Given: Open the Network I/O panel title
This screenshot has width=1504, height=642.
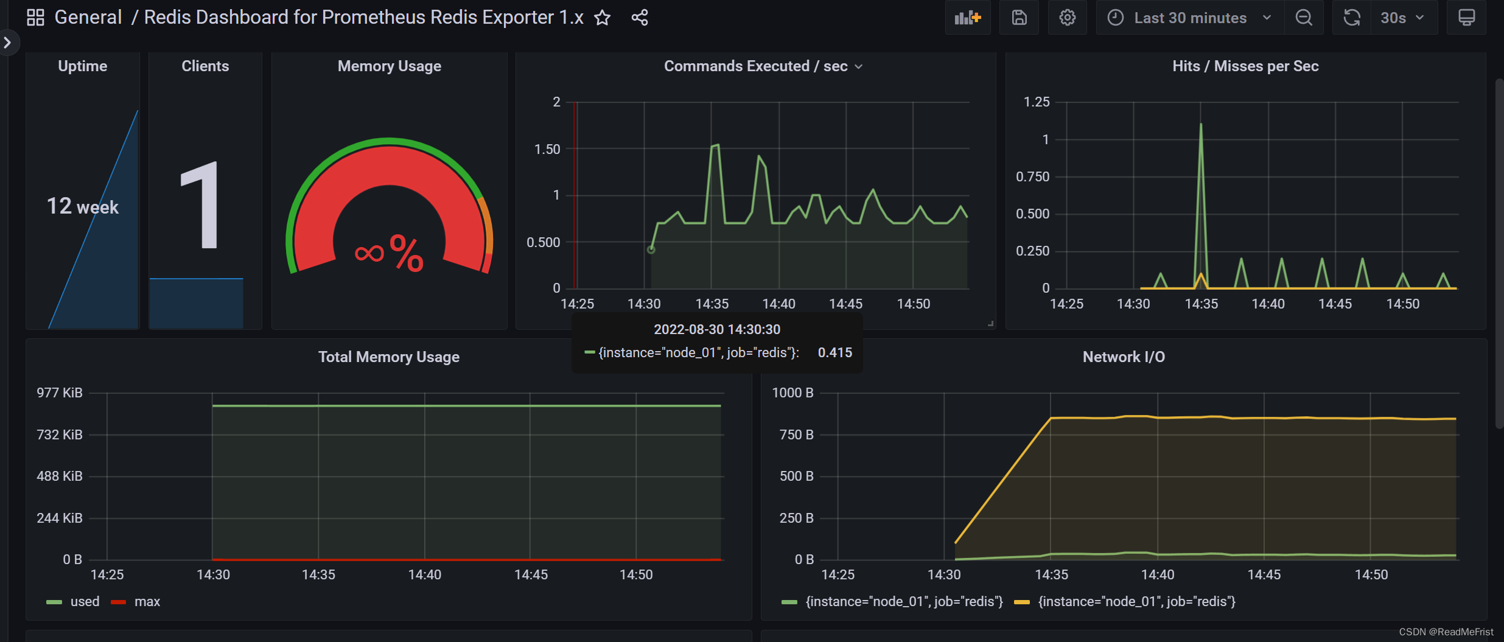Looking at the screenshot, I should tap(1124, 357).
